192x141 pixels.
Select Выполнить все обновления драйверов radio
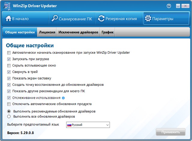pyautogui.click(x=9, y=116)
